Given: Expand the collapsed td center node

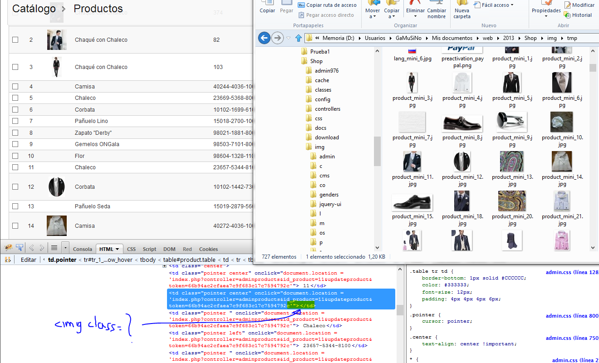Looking at the screenshot, I should [164, 266].
